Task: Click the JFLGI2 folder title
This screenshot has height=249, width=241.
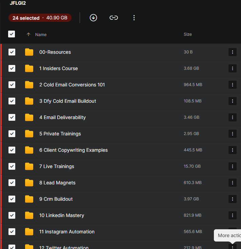Action: click(18, 3)
